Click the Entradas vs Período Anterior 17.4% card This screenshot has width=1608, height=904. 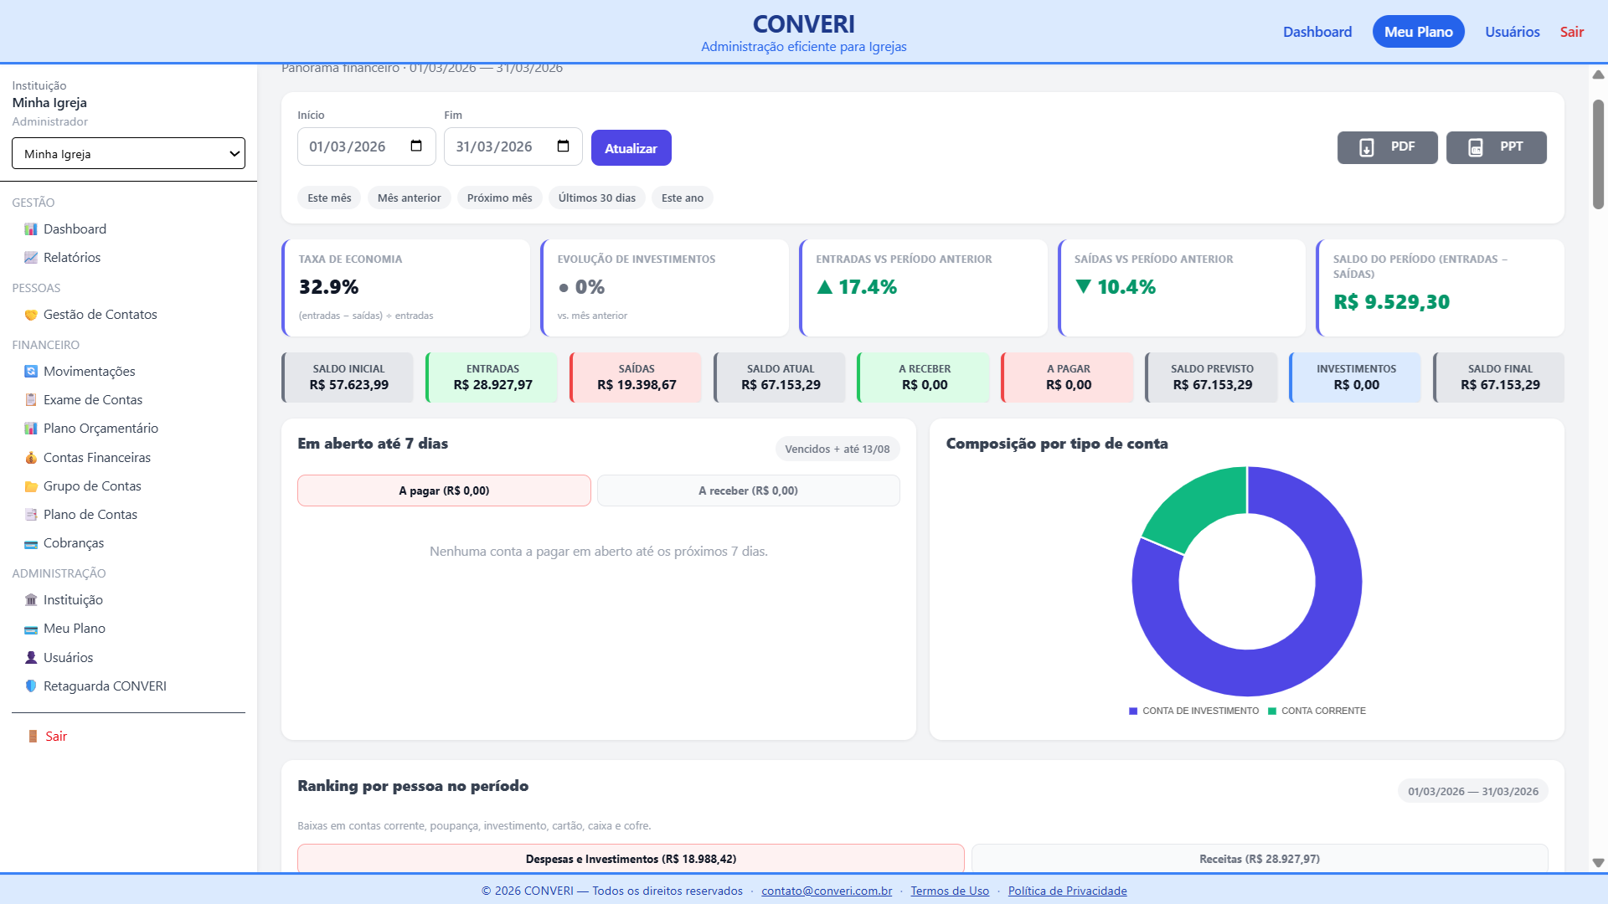(923, 288)
